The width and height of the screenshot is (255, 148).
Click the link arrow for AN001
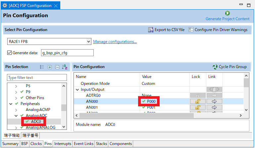point(214,107)
